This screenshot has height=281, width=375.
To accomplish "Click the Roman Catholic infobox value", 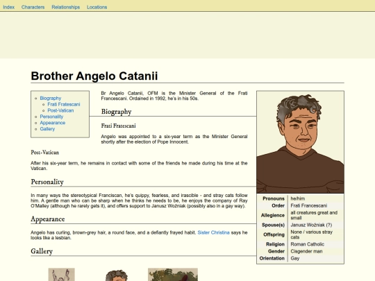I will coord(308,244).
